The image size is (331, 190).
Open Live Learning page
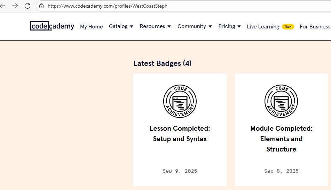pos(263,27)
